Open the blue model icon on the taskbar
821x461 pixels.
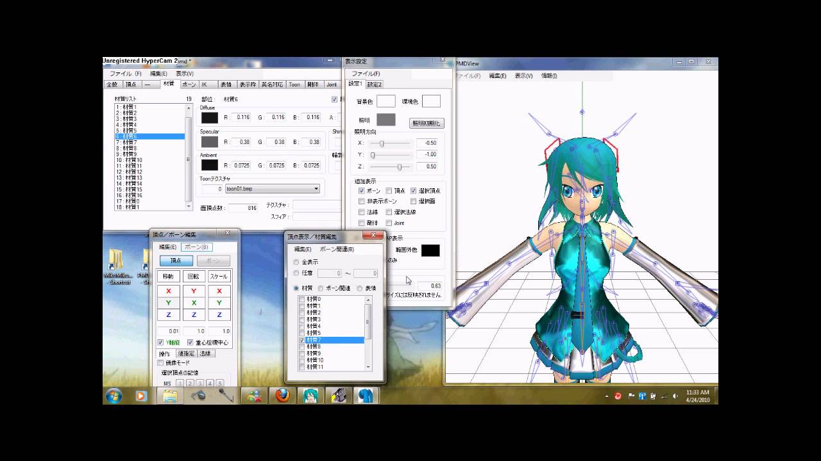tap(367, 396)
